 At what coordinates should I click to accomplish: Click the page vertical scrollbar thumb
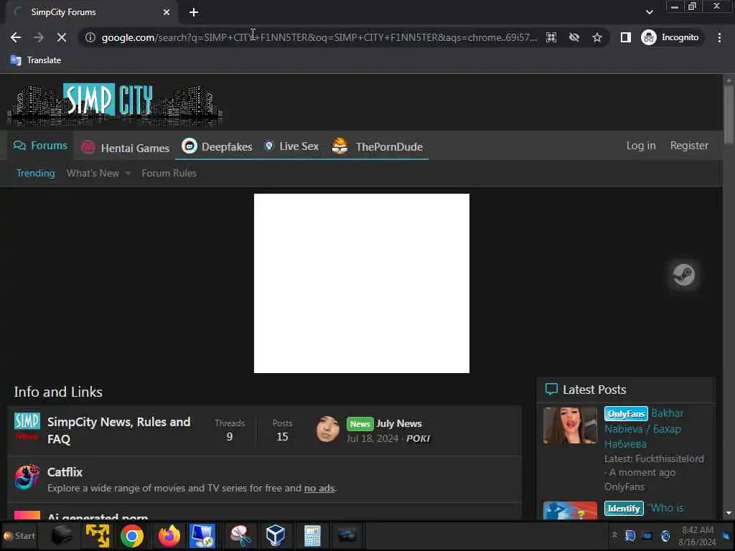[x=729, y=115]
